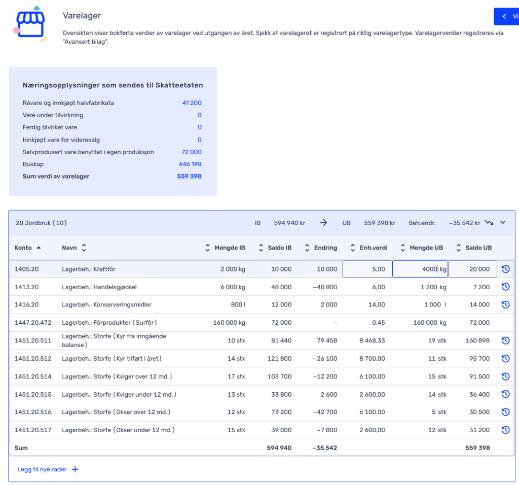
Task: Click Saldo IB 121 800 for Kyr tilført
Action: point(279,359)
